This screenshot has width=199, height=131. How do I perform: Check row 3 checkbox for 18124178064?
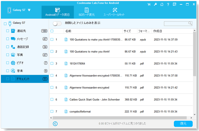(x=52, y=64)
